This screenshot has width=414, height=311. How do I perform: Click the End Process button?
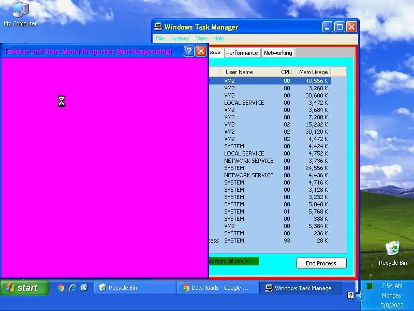[321, 263]
